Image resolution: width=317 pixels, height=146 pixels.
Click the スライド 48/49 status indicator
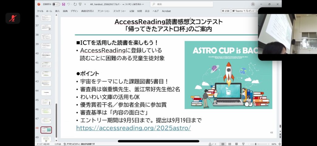tap(43, 144)
